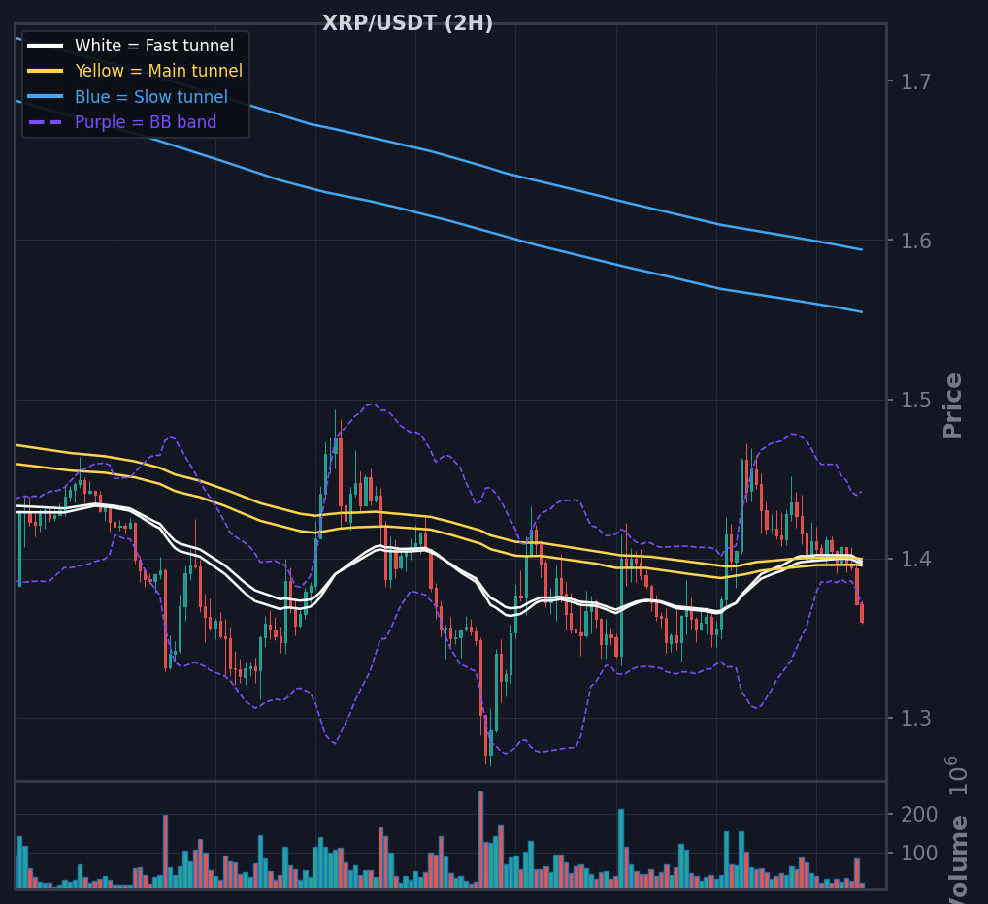Click the 100 volume axis label
988x904 pixels.
coord(919,854)
